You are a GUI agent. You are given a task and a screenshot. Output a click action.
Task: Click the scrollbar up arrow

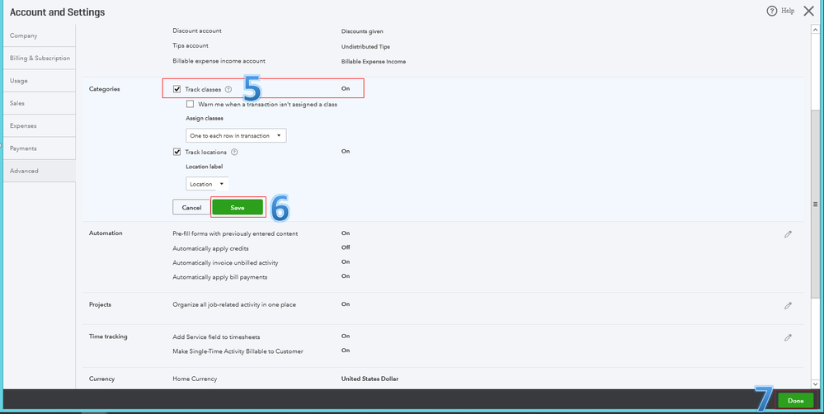(815, 29)
